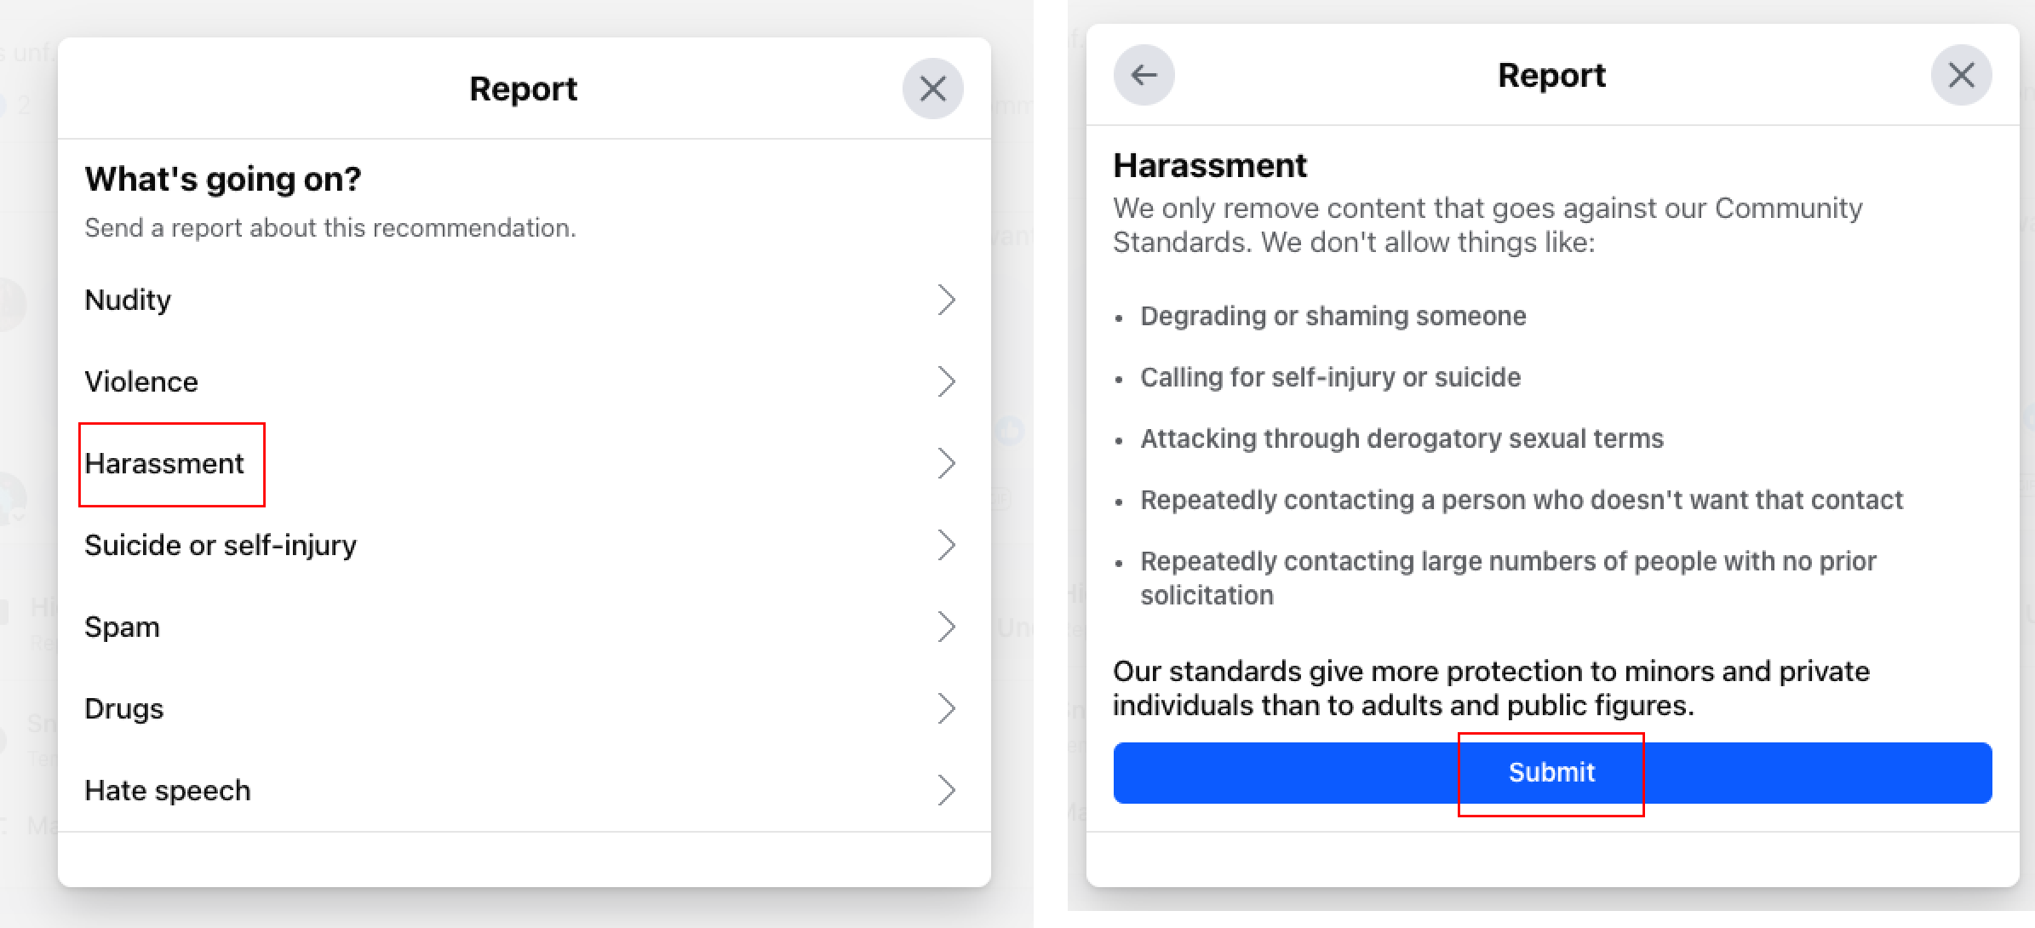The height and width of the screenshot is (928, 2035).
Task: Open the Spam chevron arrow
Action: 946,627
